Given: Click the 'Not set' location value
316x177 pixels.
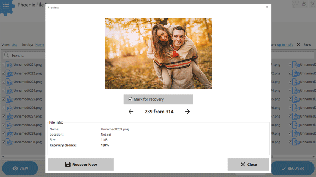Looking at the screenshot, I should (x=106, y=135).
